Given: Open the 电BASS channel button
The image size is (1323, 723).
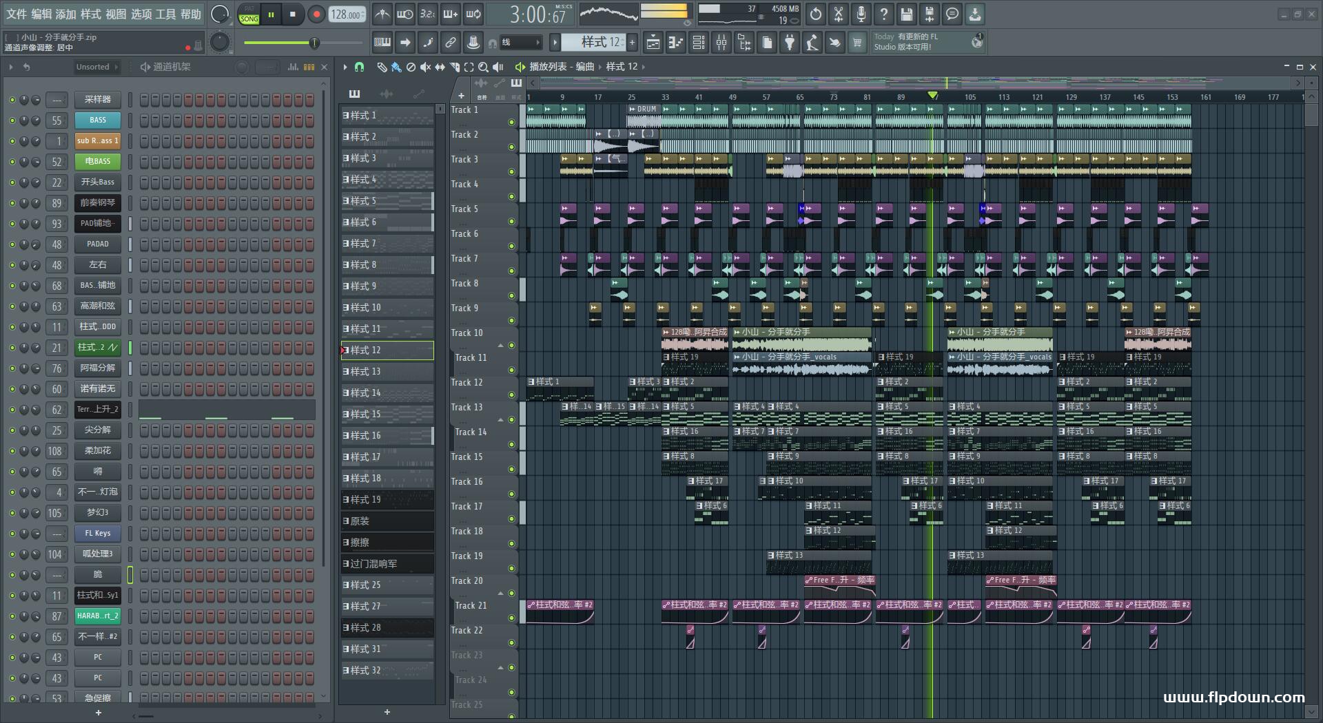Looking at the screenshot, I should point(97,162).
